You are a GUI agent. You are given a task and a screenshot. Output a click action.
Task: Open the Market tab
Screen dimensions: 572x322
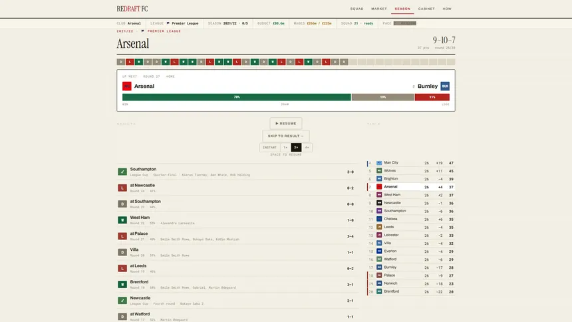(379, 9)
